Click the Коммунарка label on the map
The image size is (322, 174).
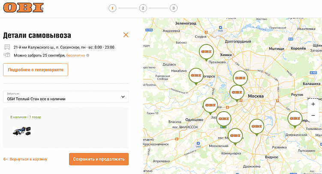pyautogui.click(x=231, y=153)
